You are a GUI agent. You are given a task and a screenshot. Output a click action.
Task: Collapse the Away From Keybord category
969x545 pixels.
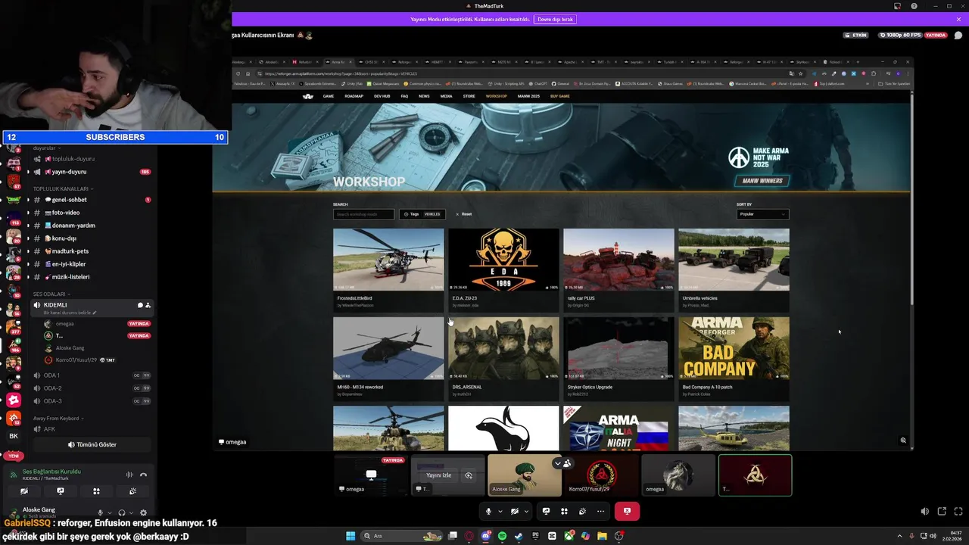pyautogui.click(x=58, y=418)
